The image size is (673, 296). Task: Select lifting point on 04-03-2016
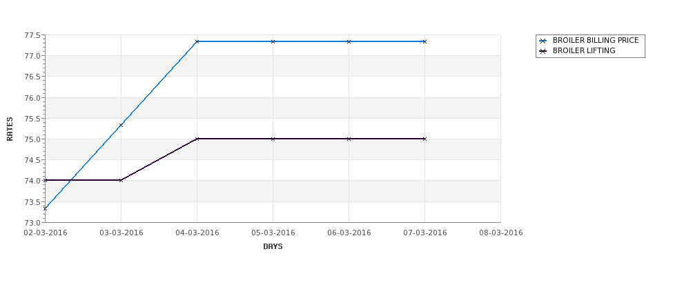[197, 139]
